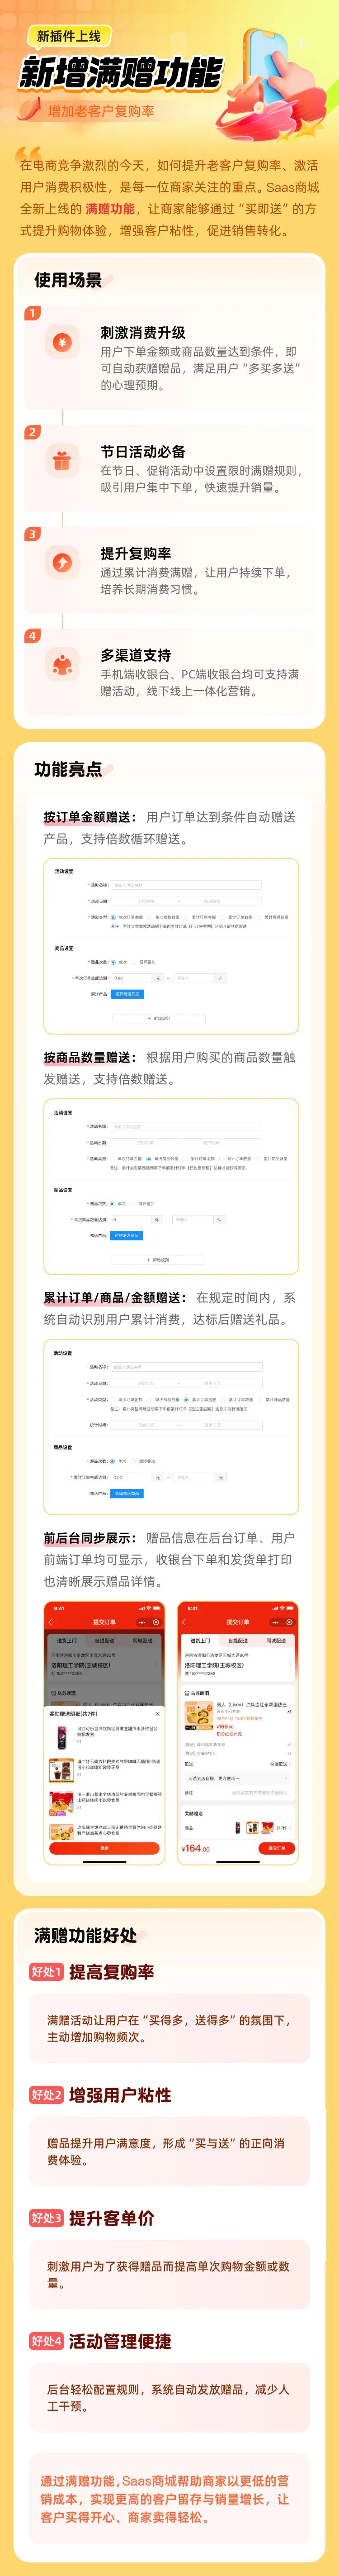Open the 活动日期 date range in the 按订单金额赠送 form

(x=186, y=901)
